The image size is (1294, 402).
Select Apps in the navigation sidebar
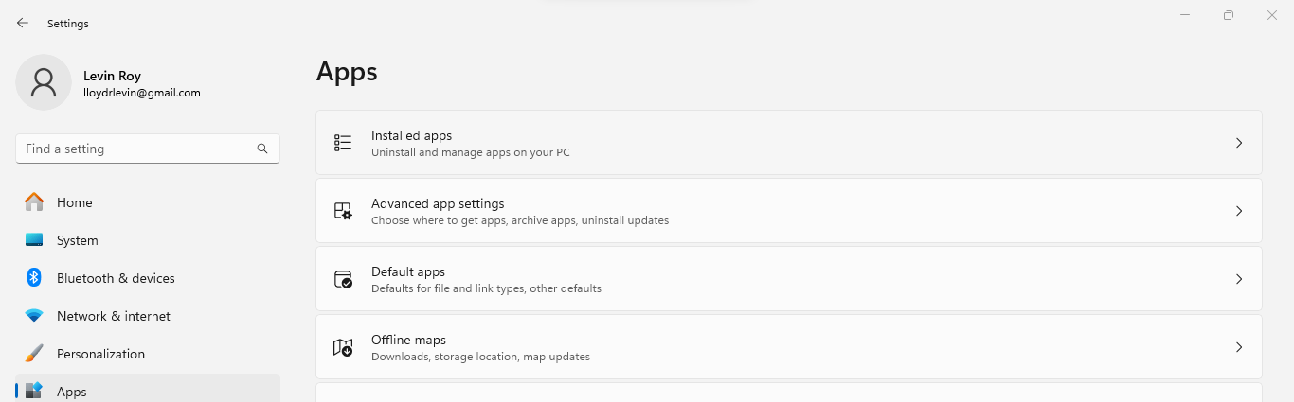(72, 391)
